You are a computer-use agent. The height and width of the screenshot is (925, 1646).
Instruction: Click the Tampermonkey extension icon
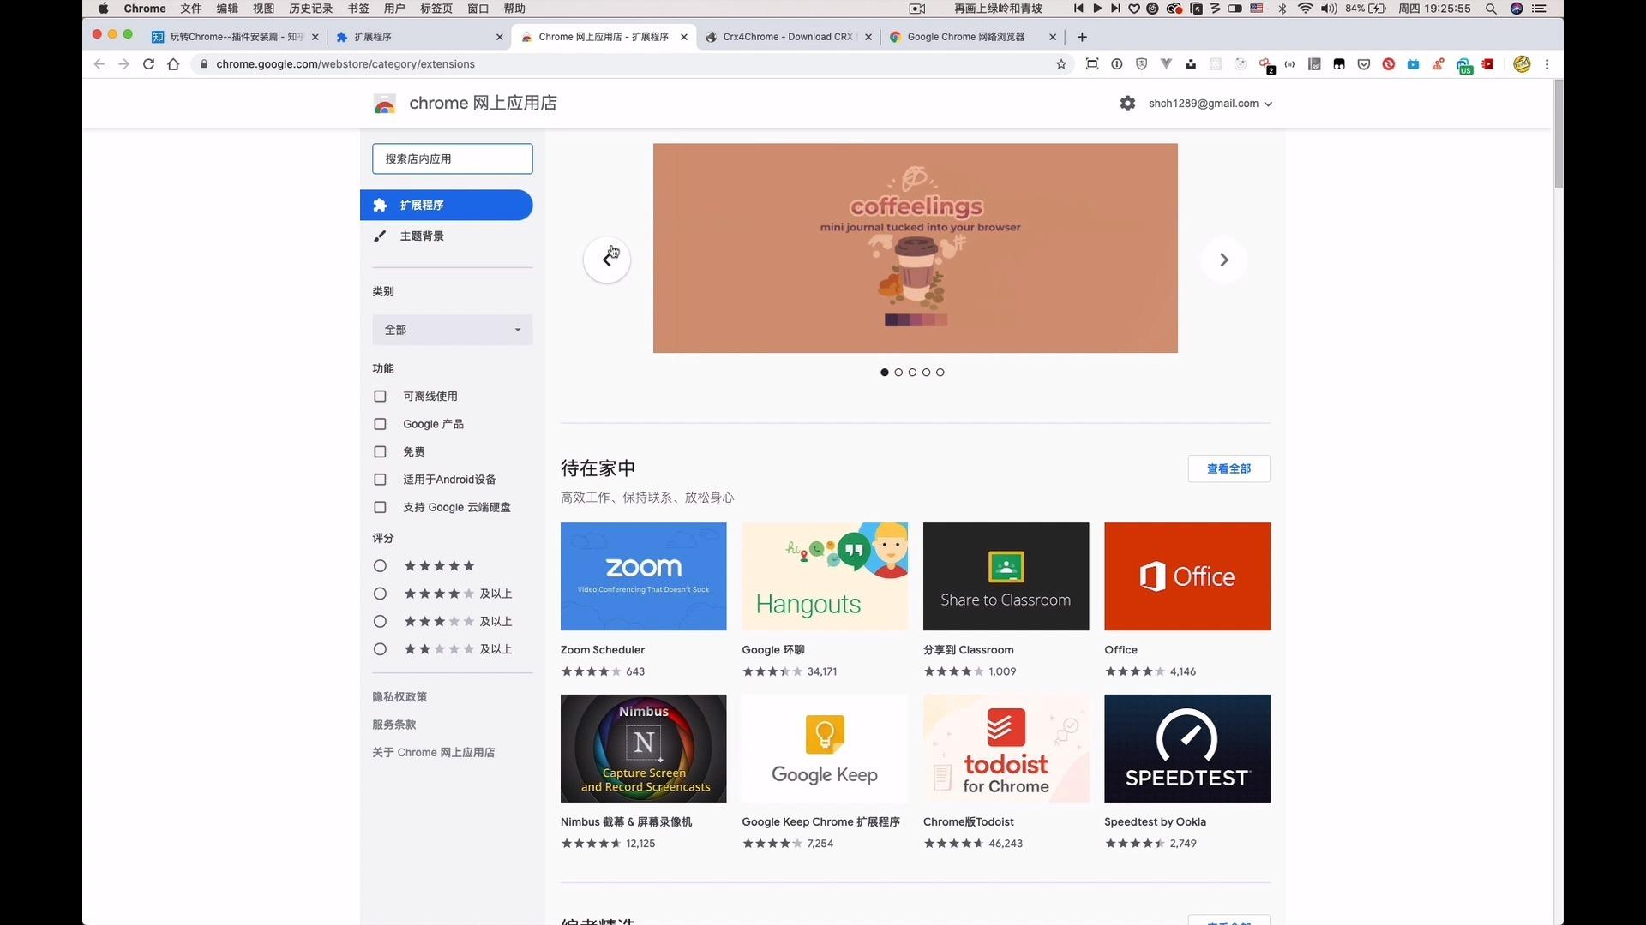coord(1339,64)
